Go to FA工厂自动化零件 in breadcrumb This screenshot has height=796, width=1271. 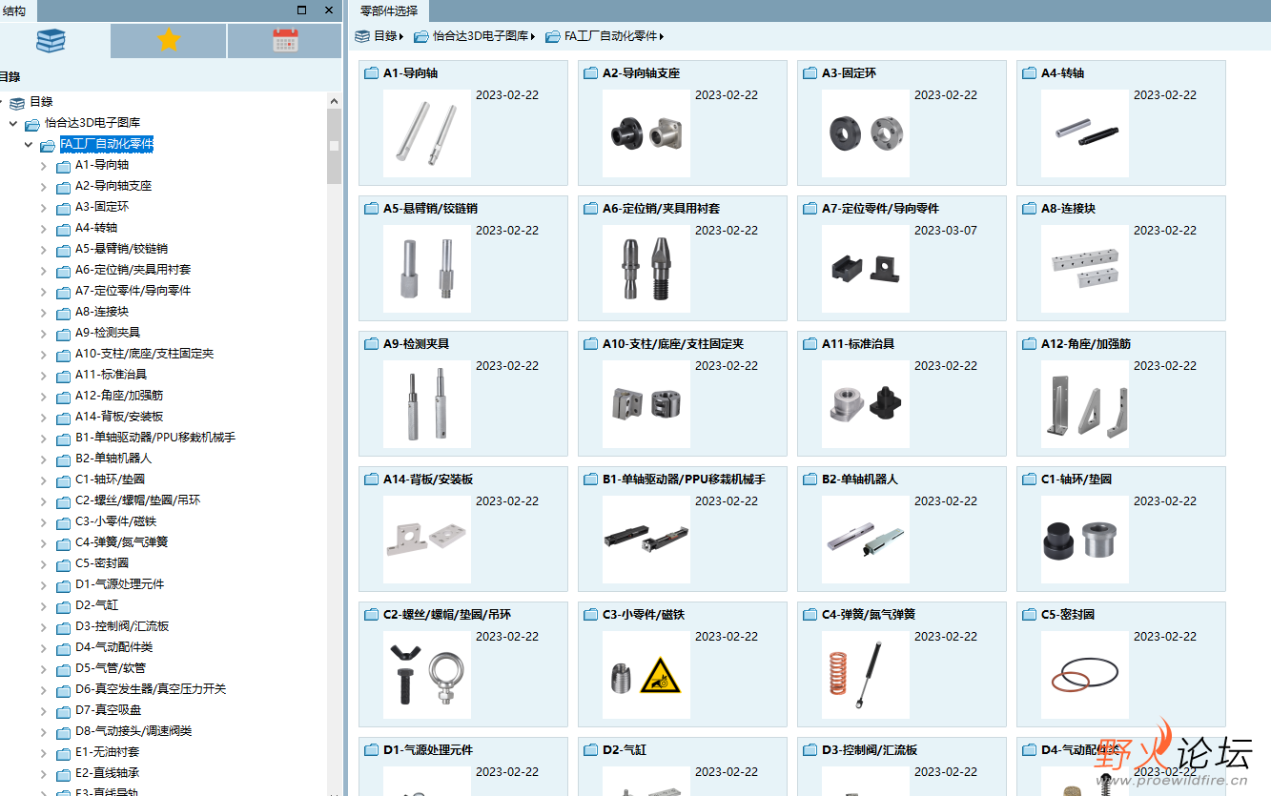(x=611, y=36)
